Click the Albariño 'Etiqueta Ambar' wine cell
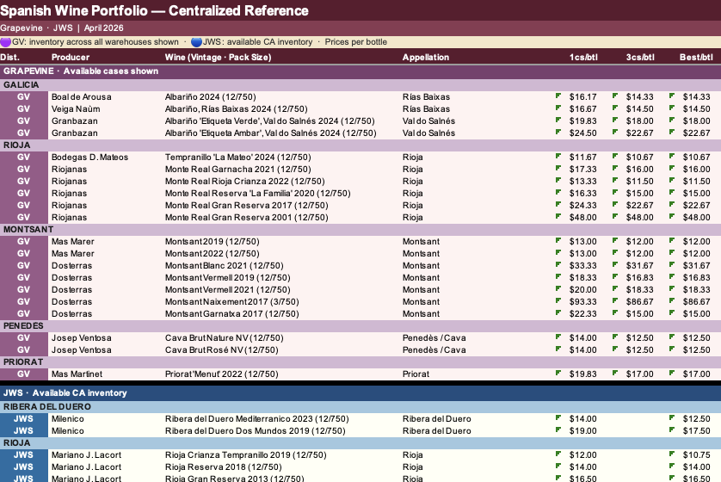Image resolution: width=721 pixels, height=482 pixels. click(270, 133)
